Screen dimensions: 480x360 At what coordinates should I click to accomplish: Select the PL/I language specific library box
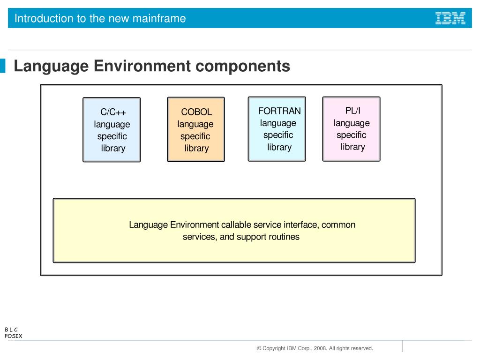[x=352, y=129]
